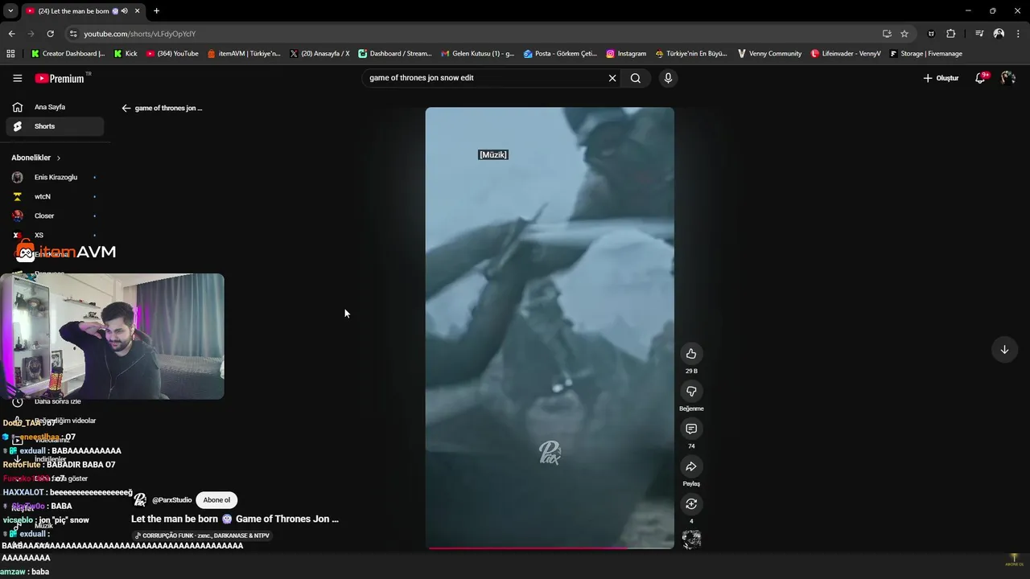Open the sound thumbnail below remix
1030x579 pixels.
[691, 540]
